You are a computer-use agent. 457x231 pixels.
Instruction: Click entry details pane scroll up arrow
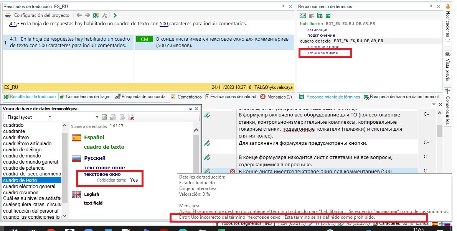(x=196, y=130)
